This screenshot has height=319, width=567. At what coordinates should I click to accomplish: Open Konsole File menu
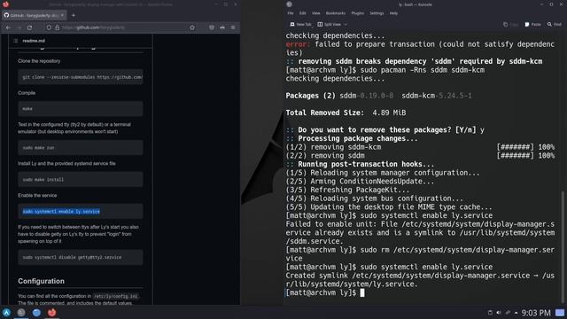coord(291,13)
